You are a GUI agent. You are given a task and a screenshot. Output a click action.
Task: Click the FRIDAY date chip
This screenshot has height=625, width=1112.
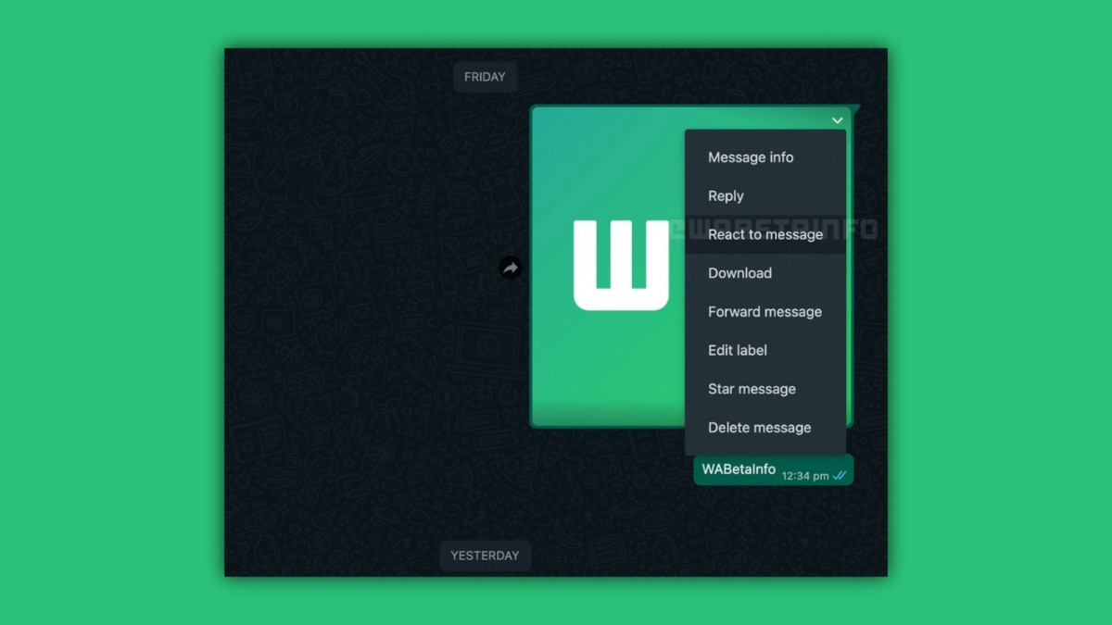[485, 77]
